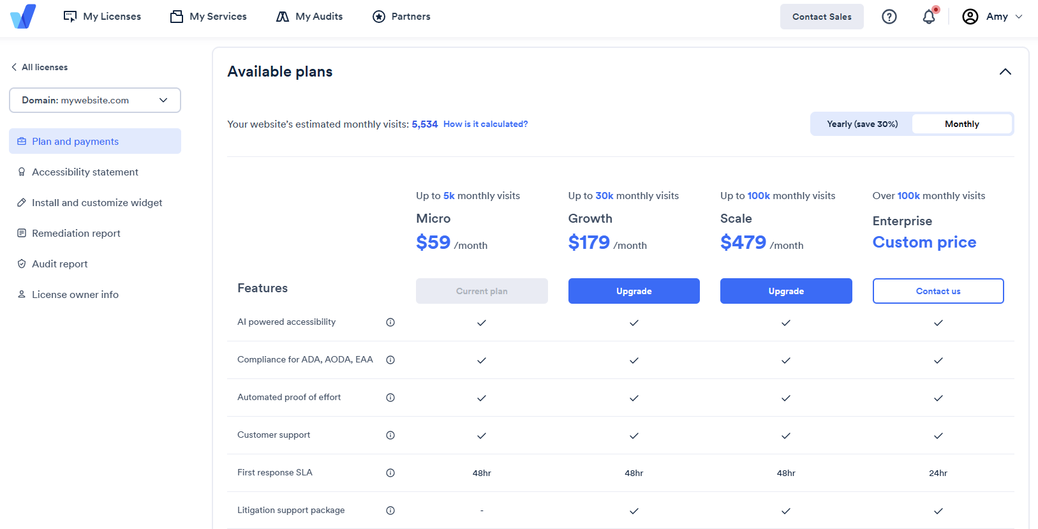Open Customer support info tooltip icon

click(390, 435)
